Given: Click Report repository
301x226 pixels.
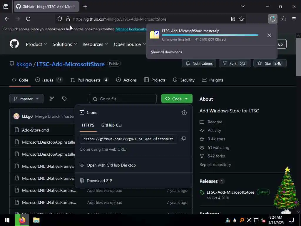Looking at the screenshot, I should [x=215, y=164].
